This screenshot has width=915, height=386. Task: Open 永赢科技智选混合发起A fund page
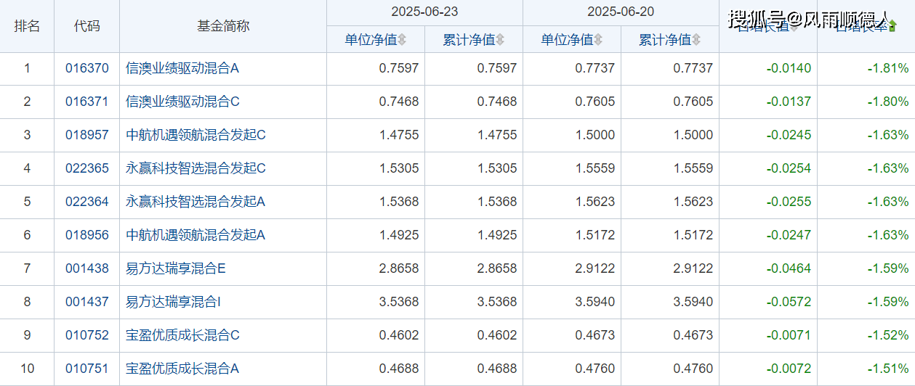click(196, 202)
